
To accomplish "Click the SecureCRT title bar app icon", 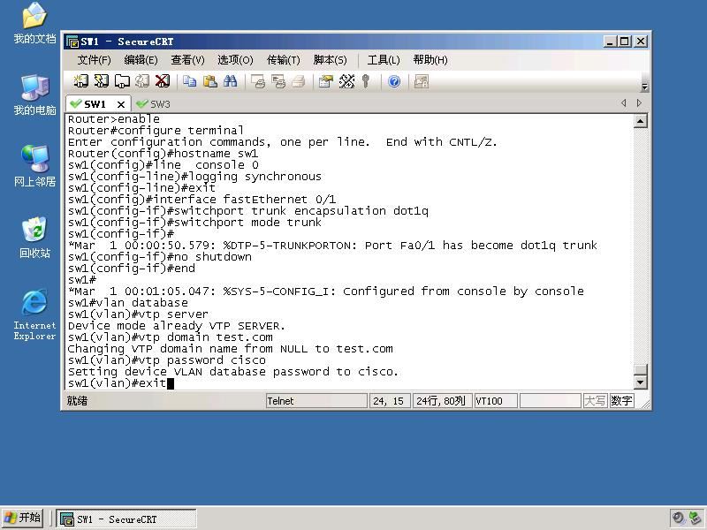I will pos(72,42).
